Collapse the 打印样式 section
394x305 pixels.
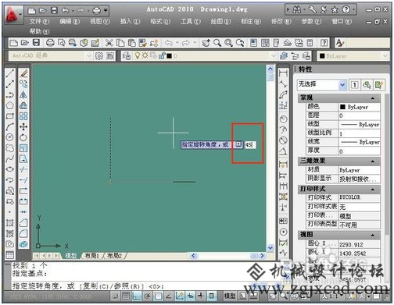click(x=373, y=190)
